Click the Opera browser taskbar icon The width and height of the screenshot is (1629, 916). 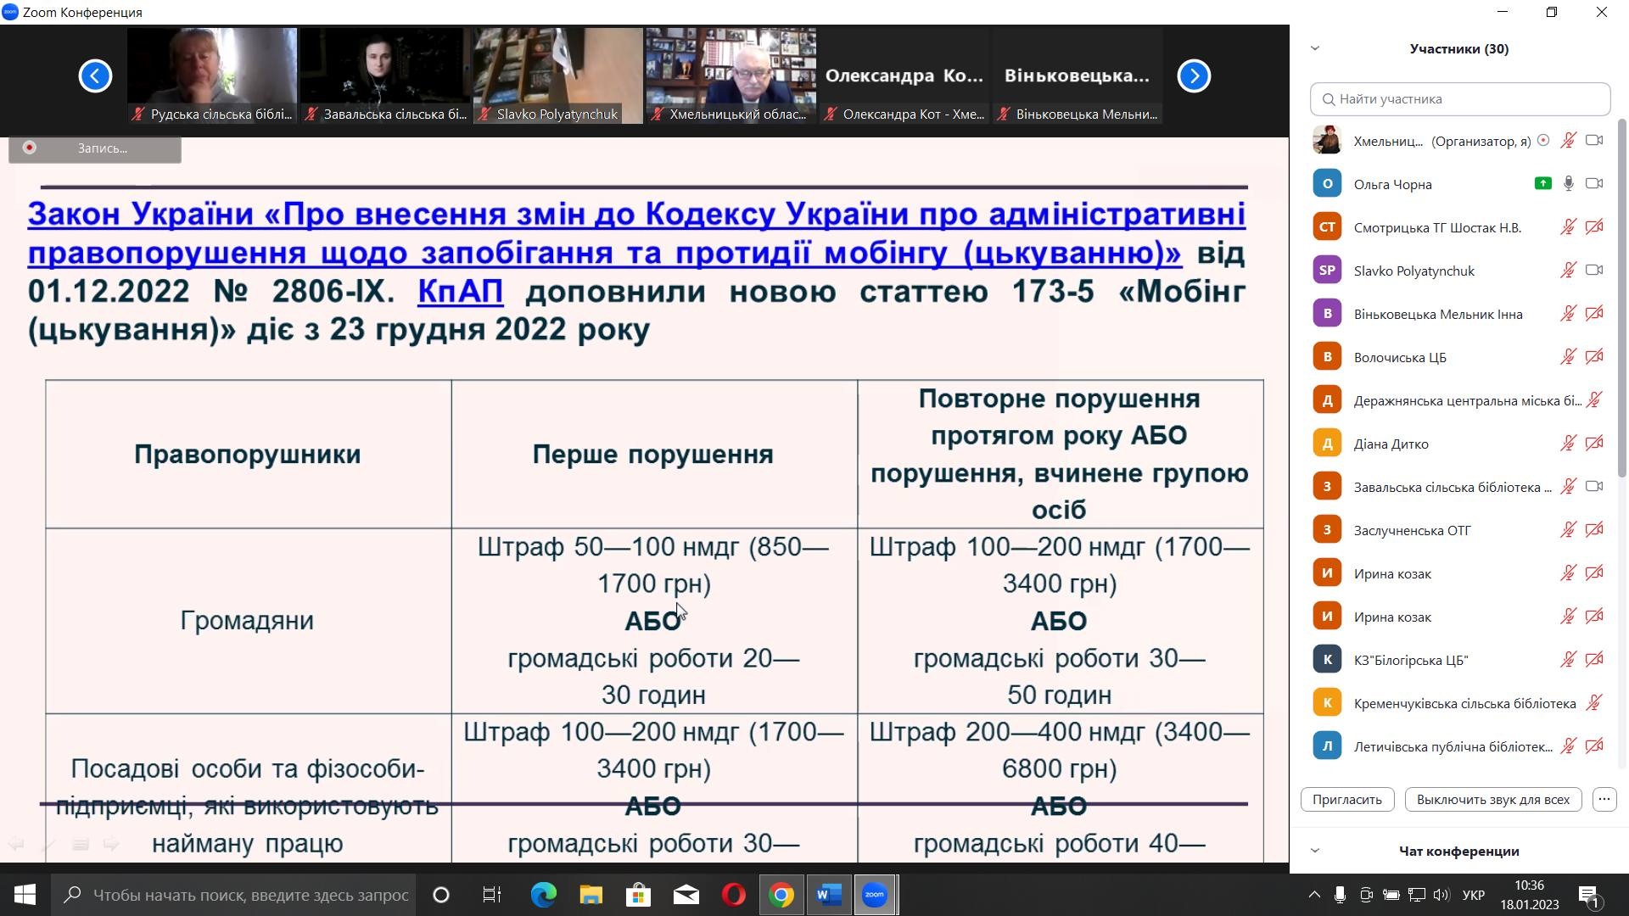[734, 895]
